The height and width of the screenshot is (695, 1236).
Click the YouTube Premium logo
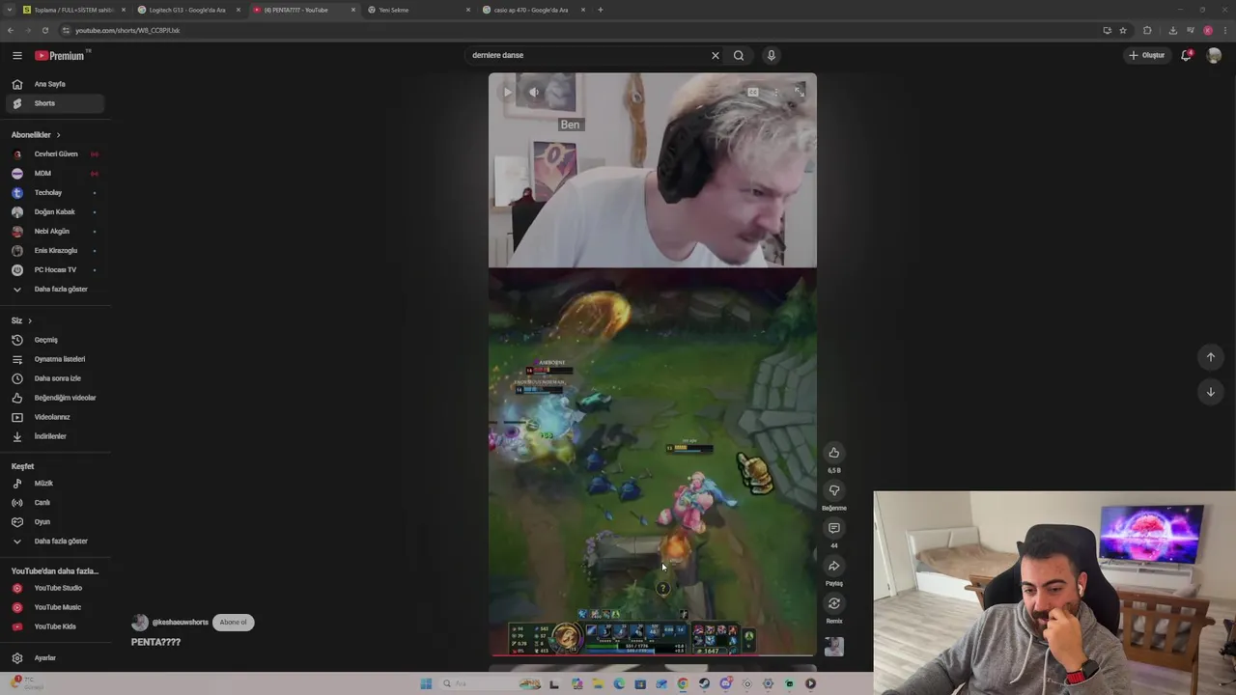coord(60,55)
